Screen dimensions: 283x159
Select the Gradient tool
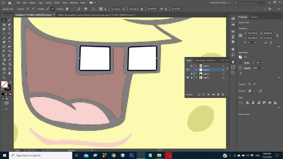(x=4, y=60)
